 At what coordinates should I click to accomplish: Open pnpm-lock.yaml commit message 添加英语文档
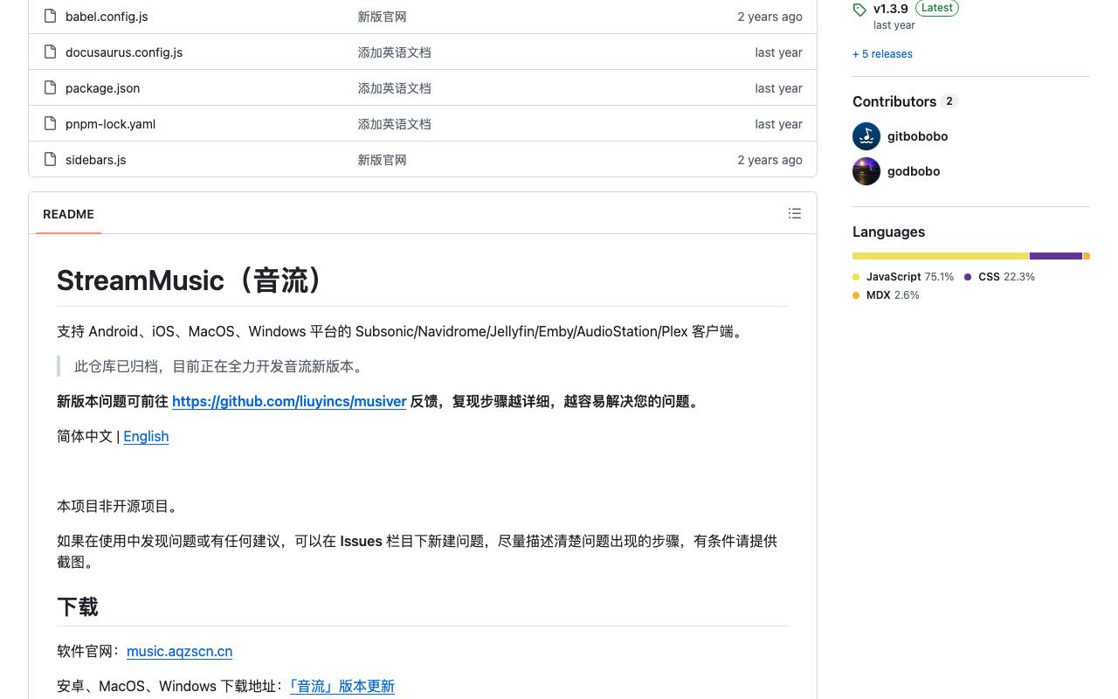pyautogui.click(x=394, y=124)
